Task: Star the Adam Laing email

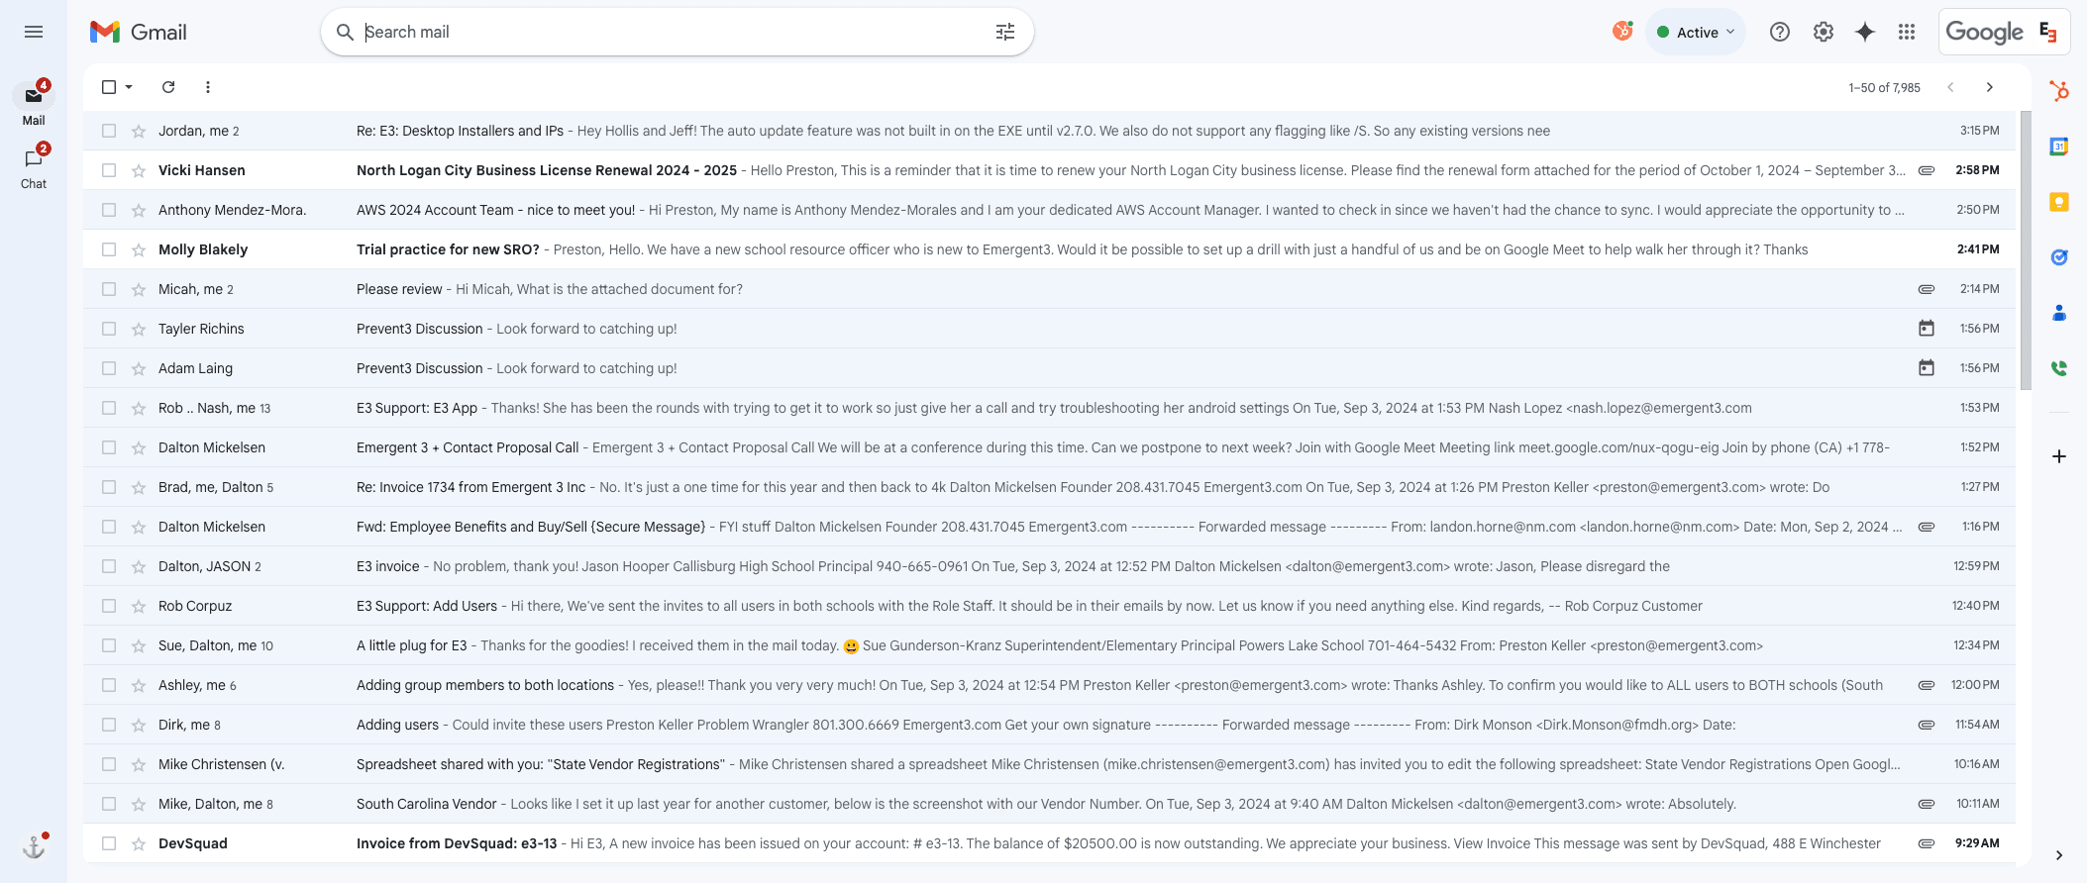Action: tap(139, 368)
